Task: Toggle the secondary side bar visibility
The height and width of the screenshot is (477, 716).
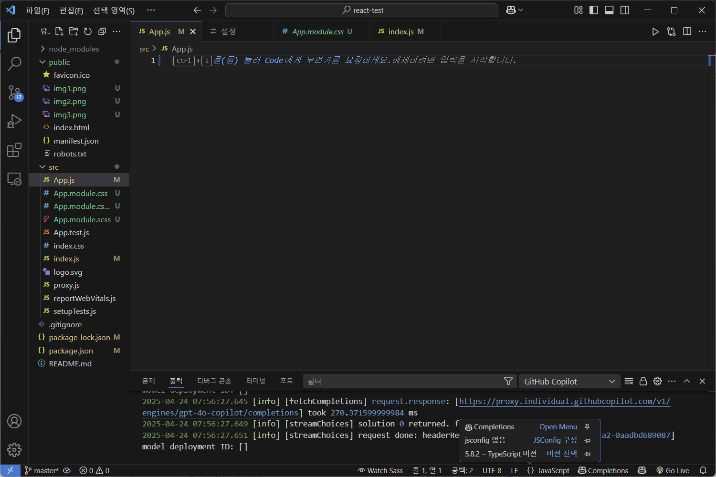Action: pyautogui.click(x=625, y=10)
